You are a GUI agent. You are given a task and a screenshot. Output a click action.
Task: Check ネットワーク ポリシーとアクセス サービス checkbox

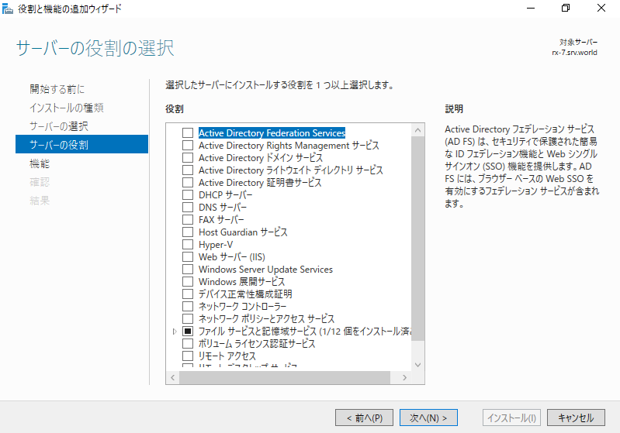tap(188, 319)
